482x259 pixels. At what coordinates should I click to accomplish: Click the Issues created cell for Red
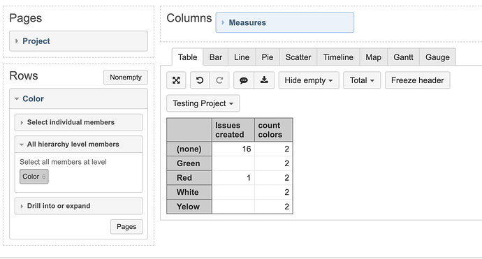pos(233,178)
